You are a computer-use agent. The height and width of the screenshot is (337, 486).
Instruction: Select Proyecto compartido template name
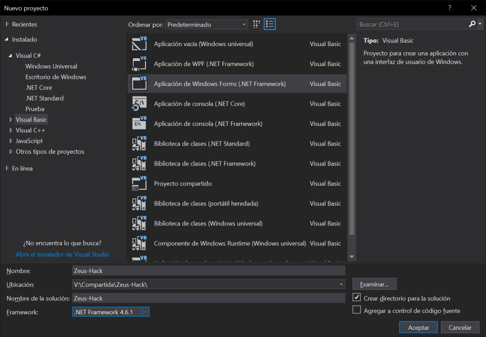(x=183, y=184)
